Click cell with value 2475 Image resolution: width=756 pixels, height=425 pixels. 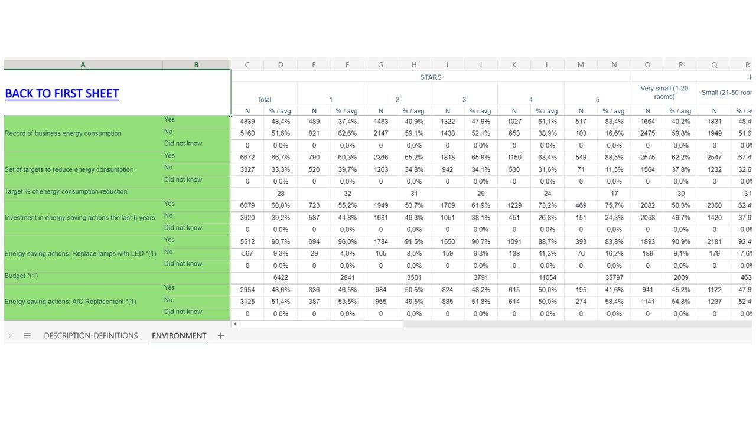648,133
